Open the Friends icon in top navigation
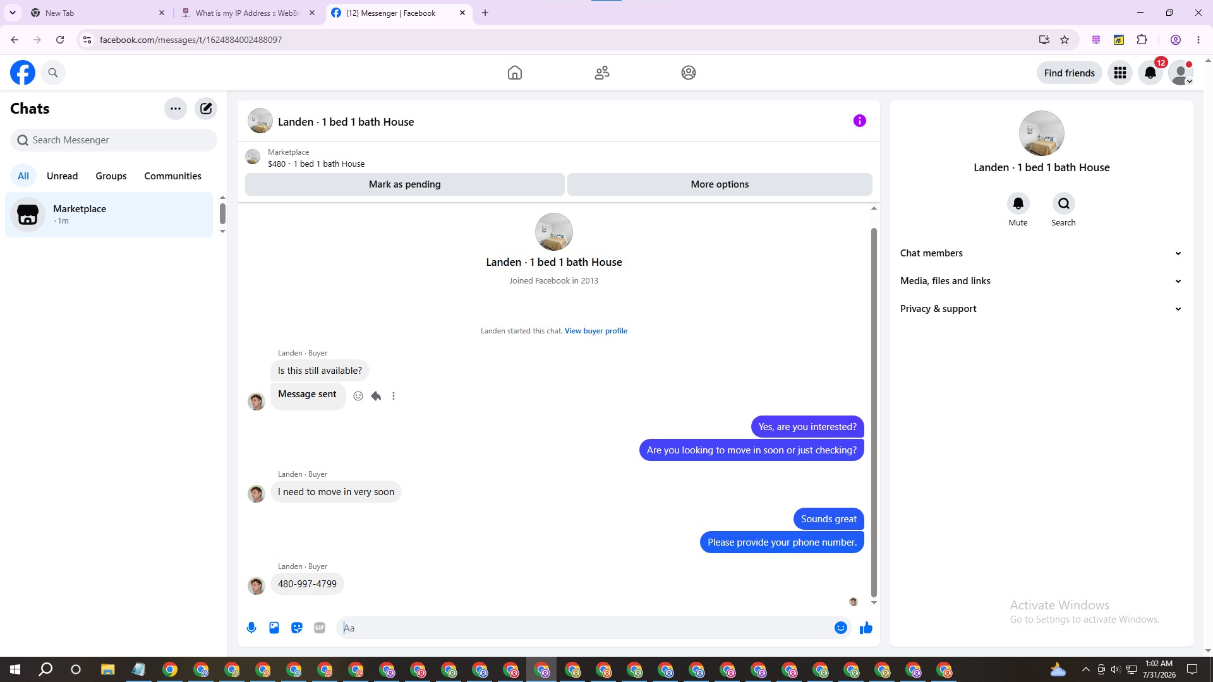Viewport: 1213px width, 682px height. coord(602,73)
